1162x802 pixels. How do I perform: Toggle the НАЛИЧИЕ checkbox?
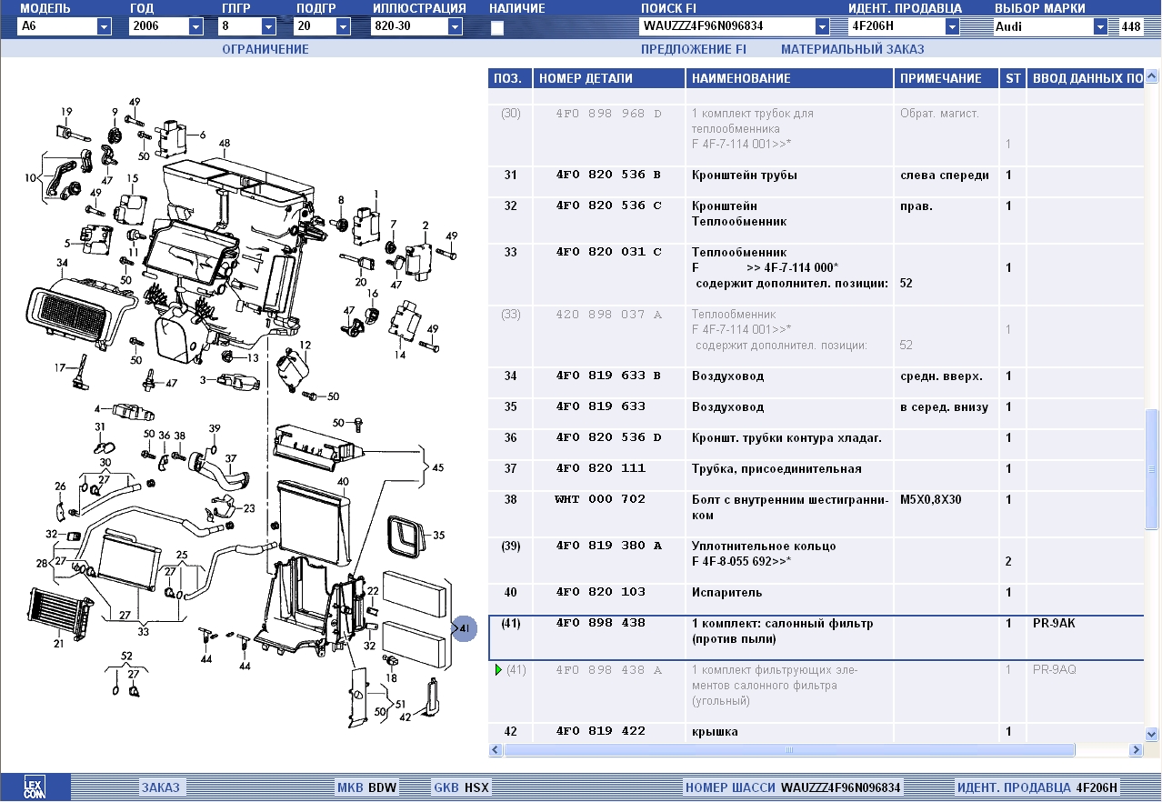pos(497,27)
